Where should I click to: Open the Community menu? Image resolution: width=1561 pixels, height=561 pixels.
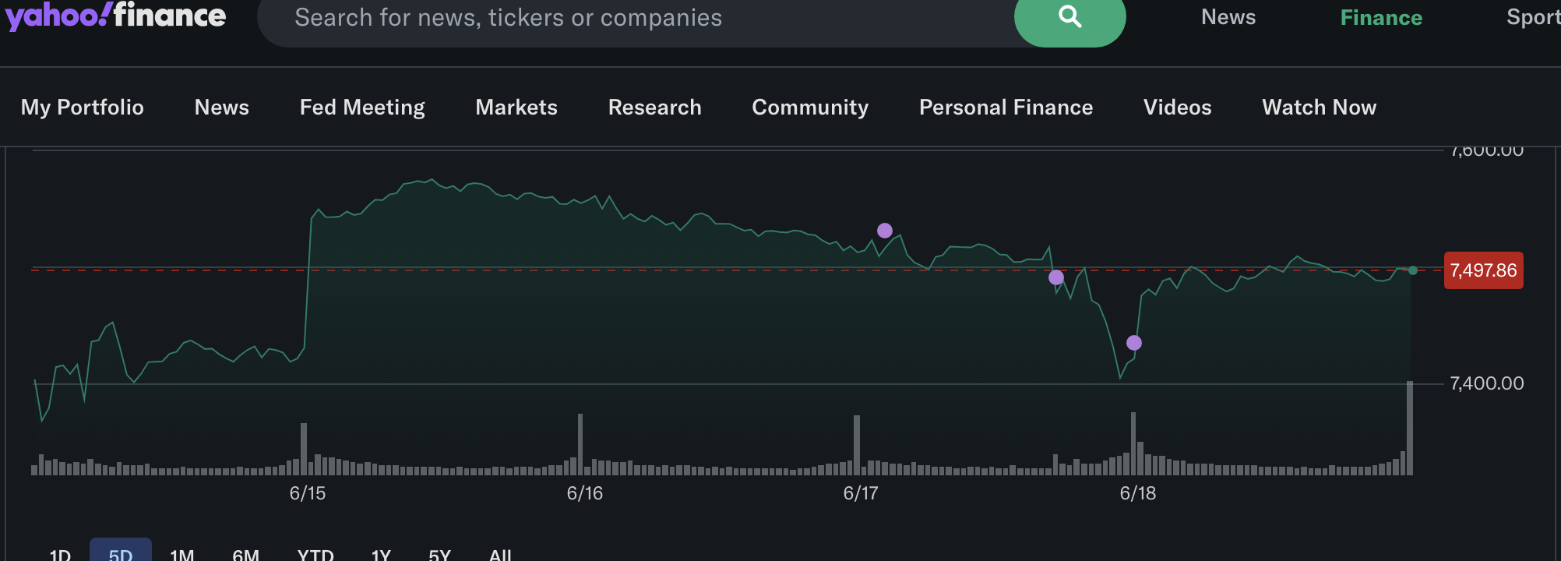(810, 108)
